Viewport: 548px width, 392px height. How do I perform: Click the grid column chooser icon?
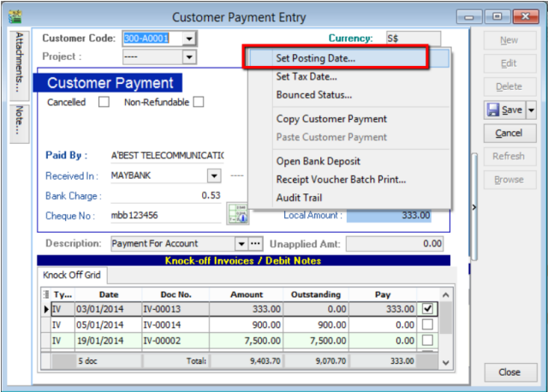pyautogui.click(x=47, y=294)
